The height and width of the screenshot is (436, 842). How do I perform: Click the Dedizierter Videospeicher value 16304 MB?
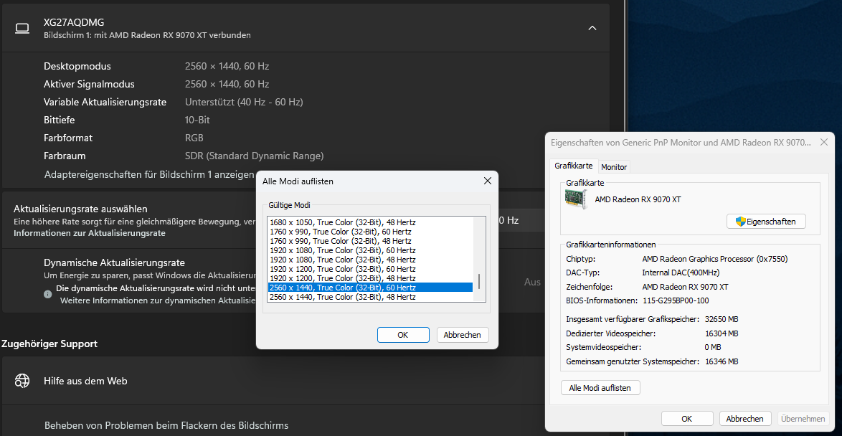(722, 333)
